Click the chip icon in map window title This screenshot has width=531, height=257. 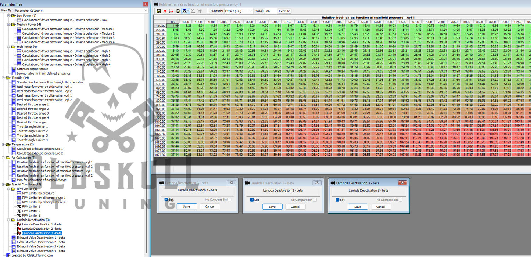(156, 4)
